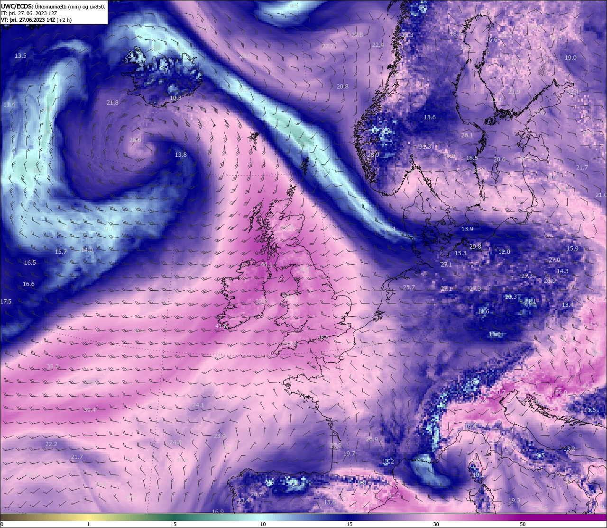Click the map value '38.7'
The width and height of the screenshot is (607, 528).
(x=53, y=366)
